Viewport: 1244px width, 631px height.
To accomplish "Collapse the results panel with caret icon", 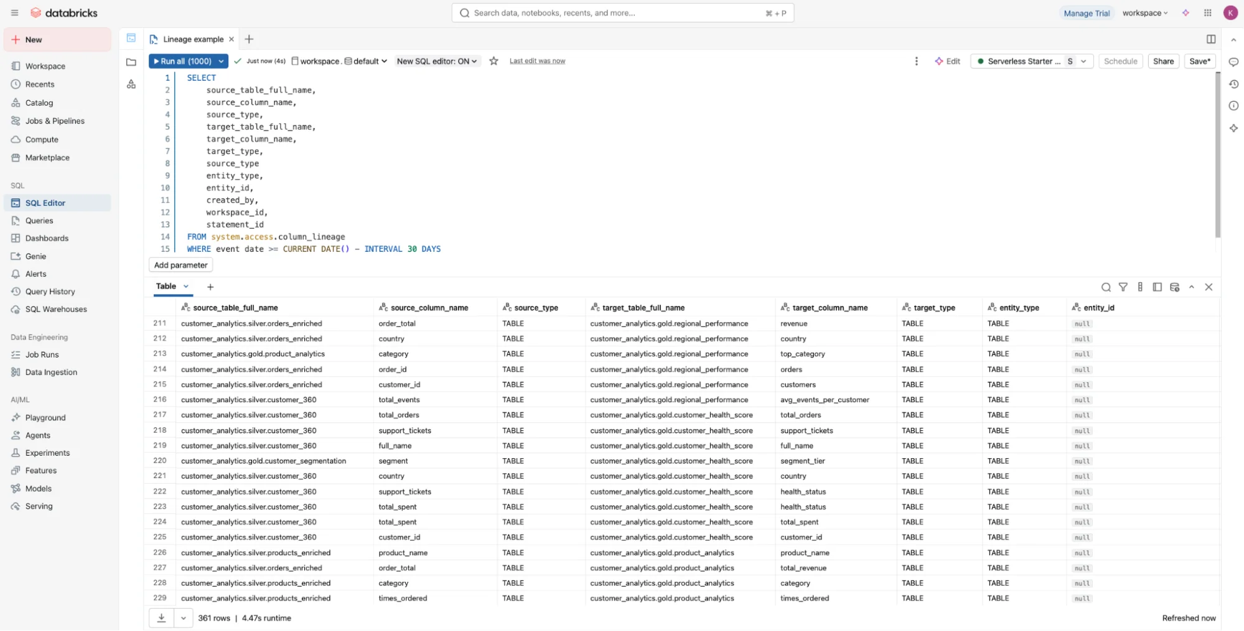I will pos(1192,287).
